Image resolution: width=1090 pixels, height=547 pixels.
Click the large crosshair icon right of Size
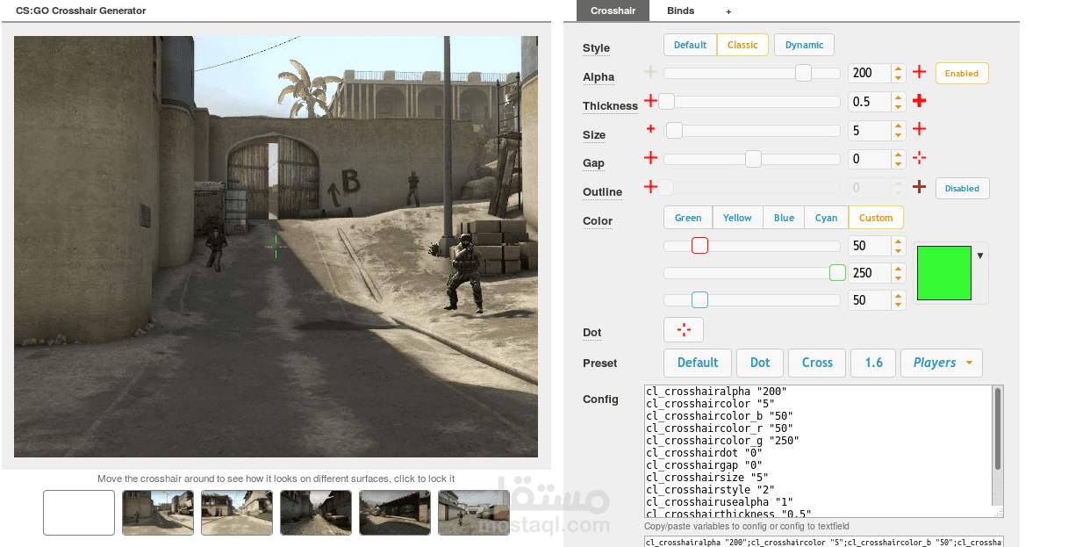point(919,129)
